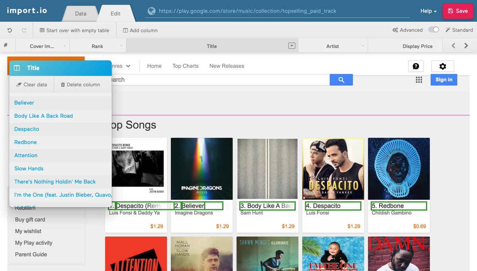Click the redo arrow icon

coord(24,30)
